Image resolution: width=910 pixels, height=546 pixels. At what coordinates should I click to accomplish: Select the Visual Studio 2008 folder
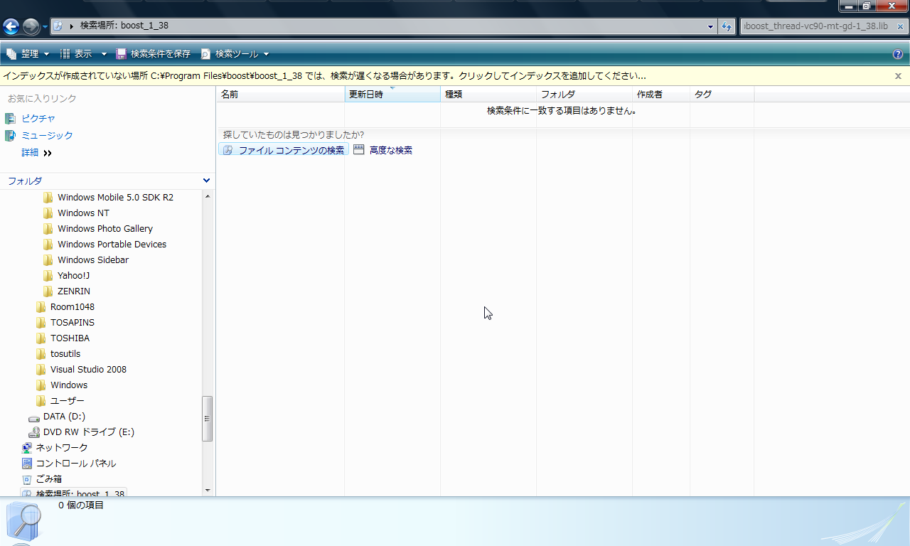point(88,370)
